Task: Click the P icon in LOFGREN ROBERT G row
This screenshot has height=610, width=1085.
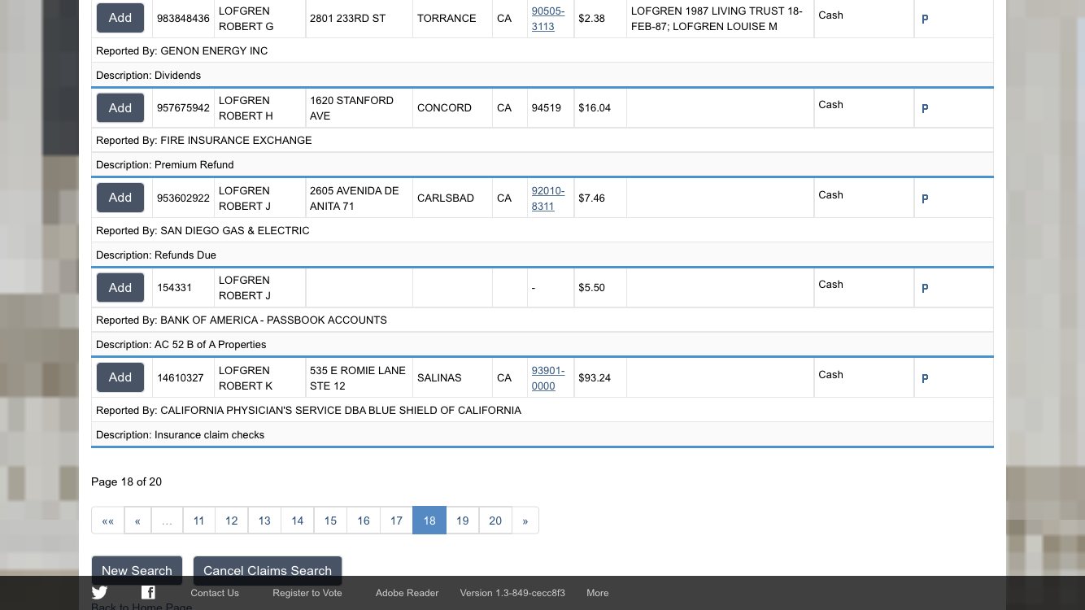Action: click(x=925, y=19)
